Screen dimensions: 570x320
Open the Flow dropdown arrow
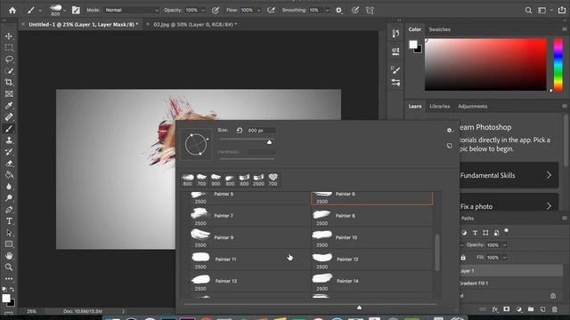pyautogui.click(x=259, y=10)
